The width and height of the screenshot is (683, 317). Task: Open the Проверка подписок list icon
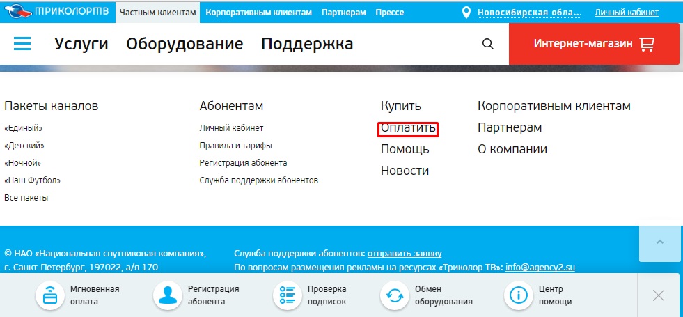point(288,295)
